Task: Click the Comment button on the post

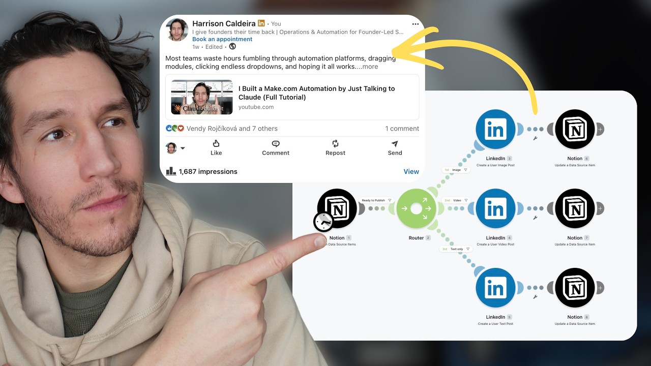Action: 276,148
